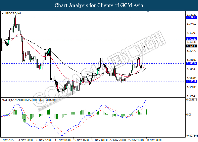Click the 1.35475 price axis value

pyautogui.click(x=192, y=51)
